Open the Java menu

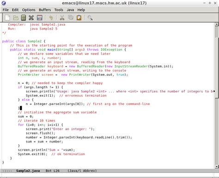click(70, 10)
